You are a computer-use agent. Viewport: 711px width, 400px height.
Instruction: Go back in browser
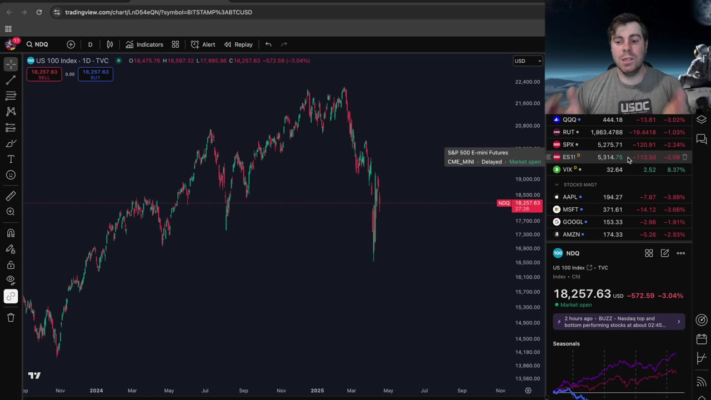9,12
